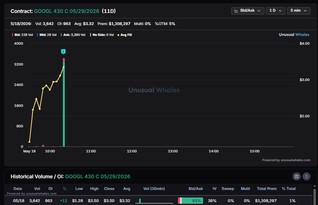The height and width of the screenshot is (205, 318).
Task: Click the $1,208,297 total premium cell
Action: (x=266, y=201)
